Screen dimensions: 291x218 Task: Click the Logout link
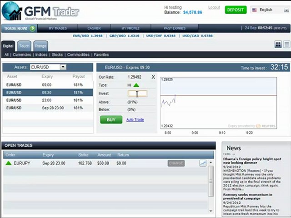[214, 7]
